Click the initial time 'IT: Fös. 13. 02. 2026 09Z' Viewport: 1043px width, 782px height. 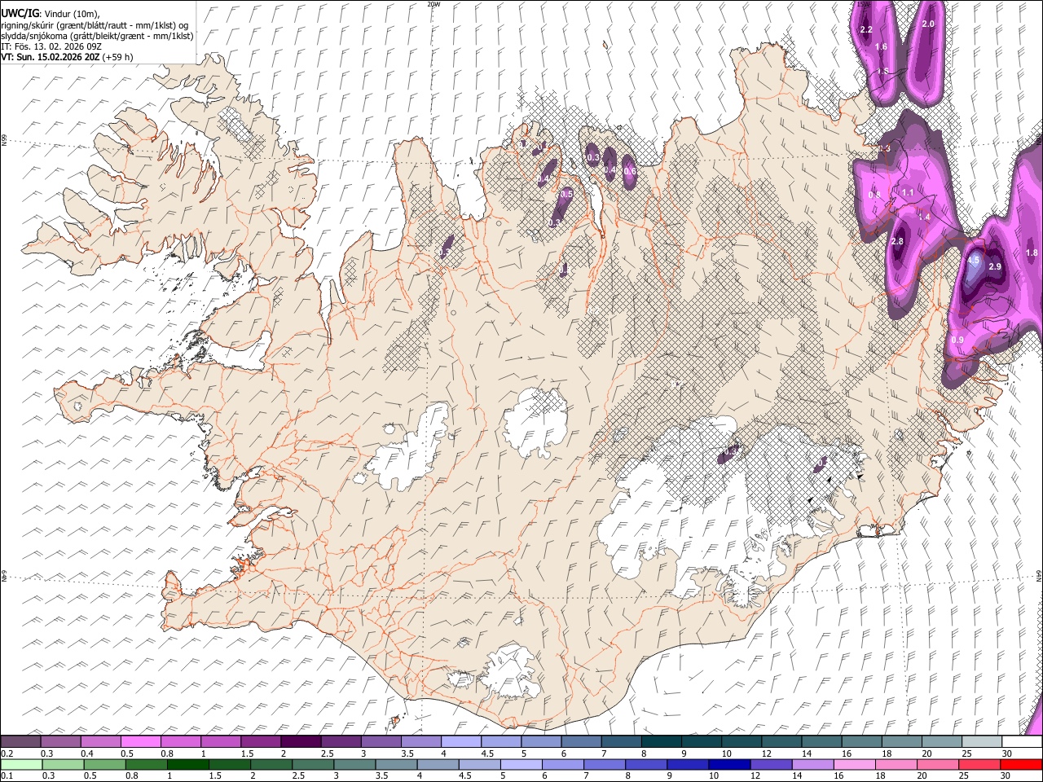[x=51, y=46]
